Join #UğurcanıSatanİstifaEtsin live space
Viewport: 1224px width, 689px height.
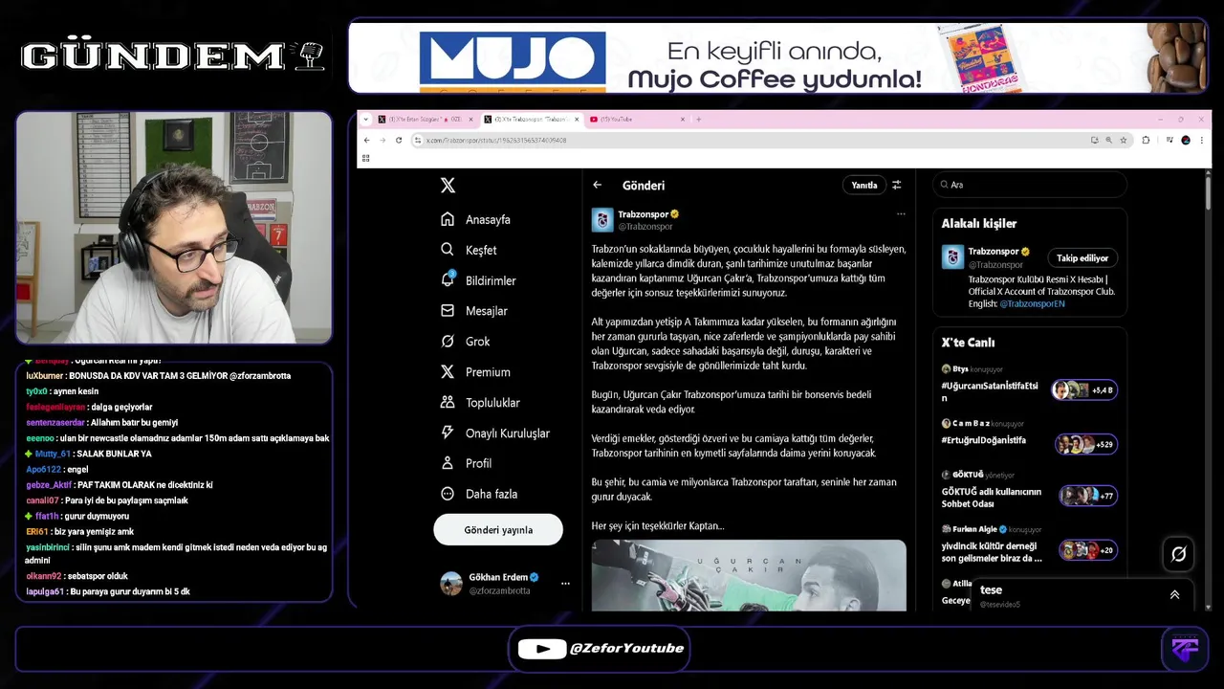990,391
